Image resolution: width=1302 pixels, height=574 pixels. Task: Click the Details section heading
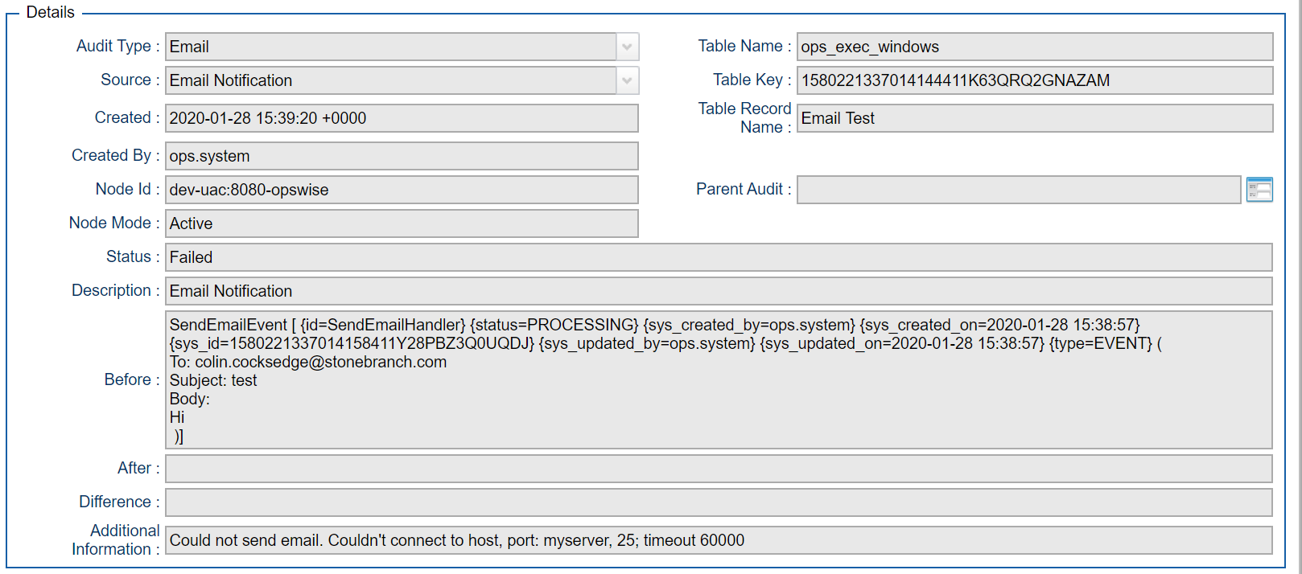pyautogui.click(x=50, y=12)
